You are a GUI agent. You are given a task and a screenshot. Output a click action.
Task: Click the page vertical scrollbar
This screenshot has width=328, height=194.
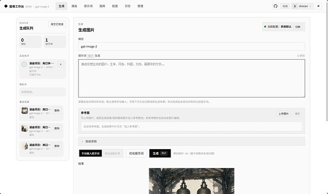pos(327,62)
